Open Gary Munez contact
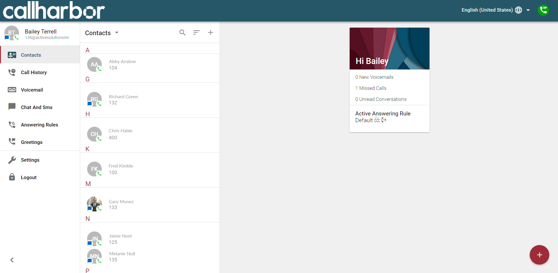558x273 pixels. (150, 204)
